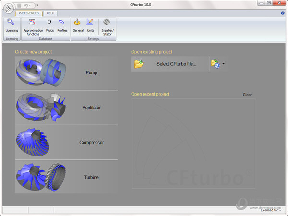
Task: Open the Profiles database
Action: pos(62,26)
